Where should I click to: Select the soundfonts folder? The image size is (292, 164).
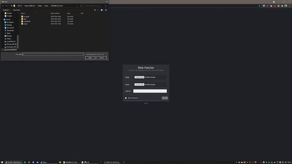tap(26, 21)
